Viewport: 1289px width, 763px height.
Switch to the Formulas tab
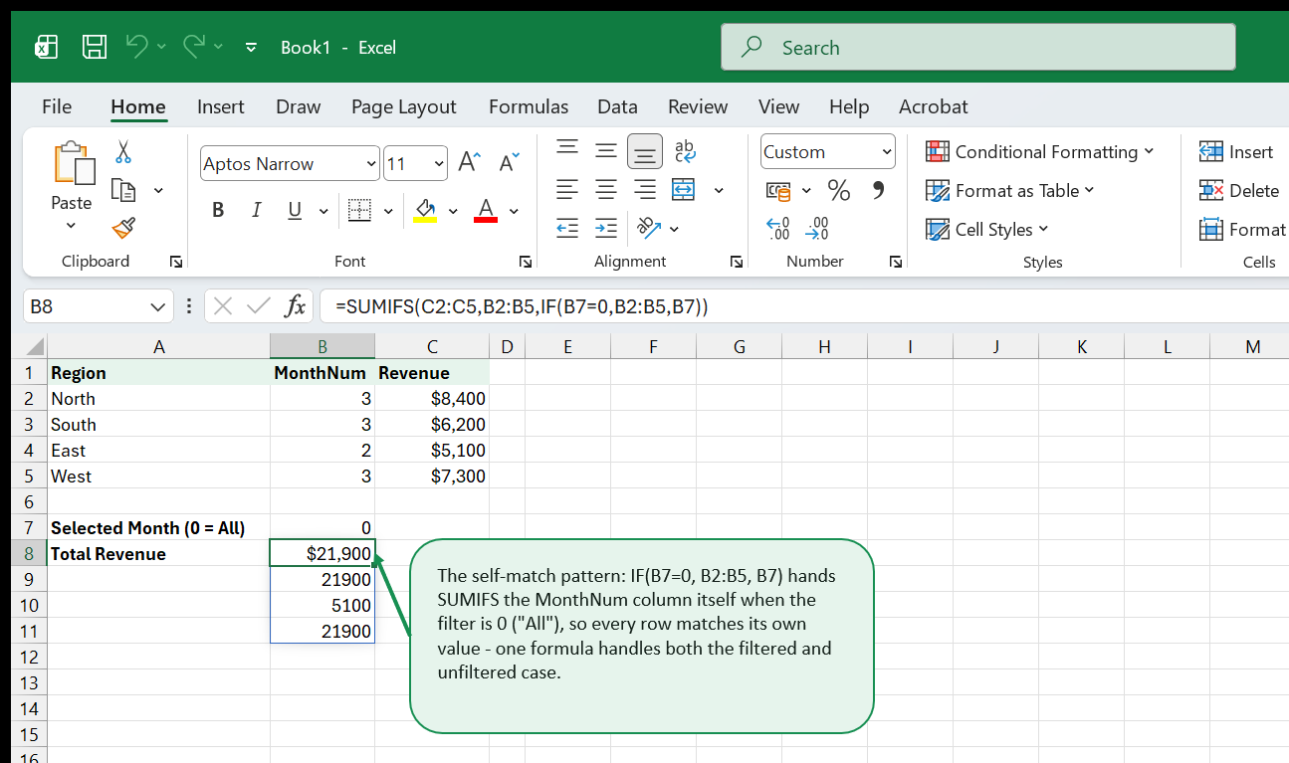point(529,106)
